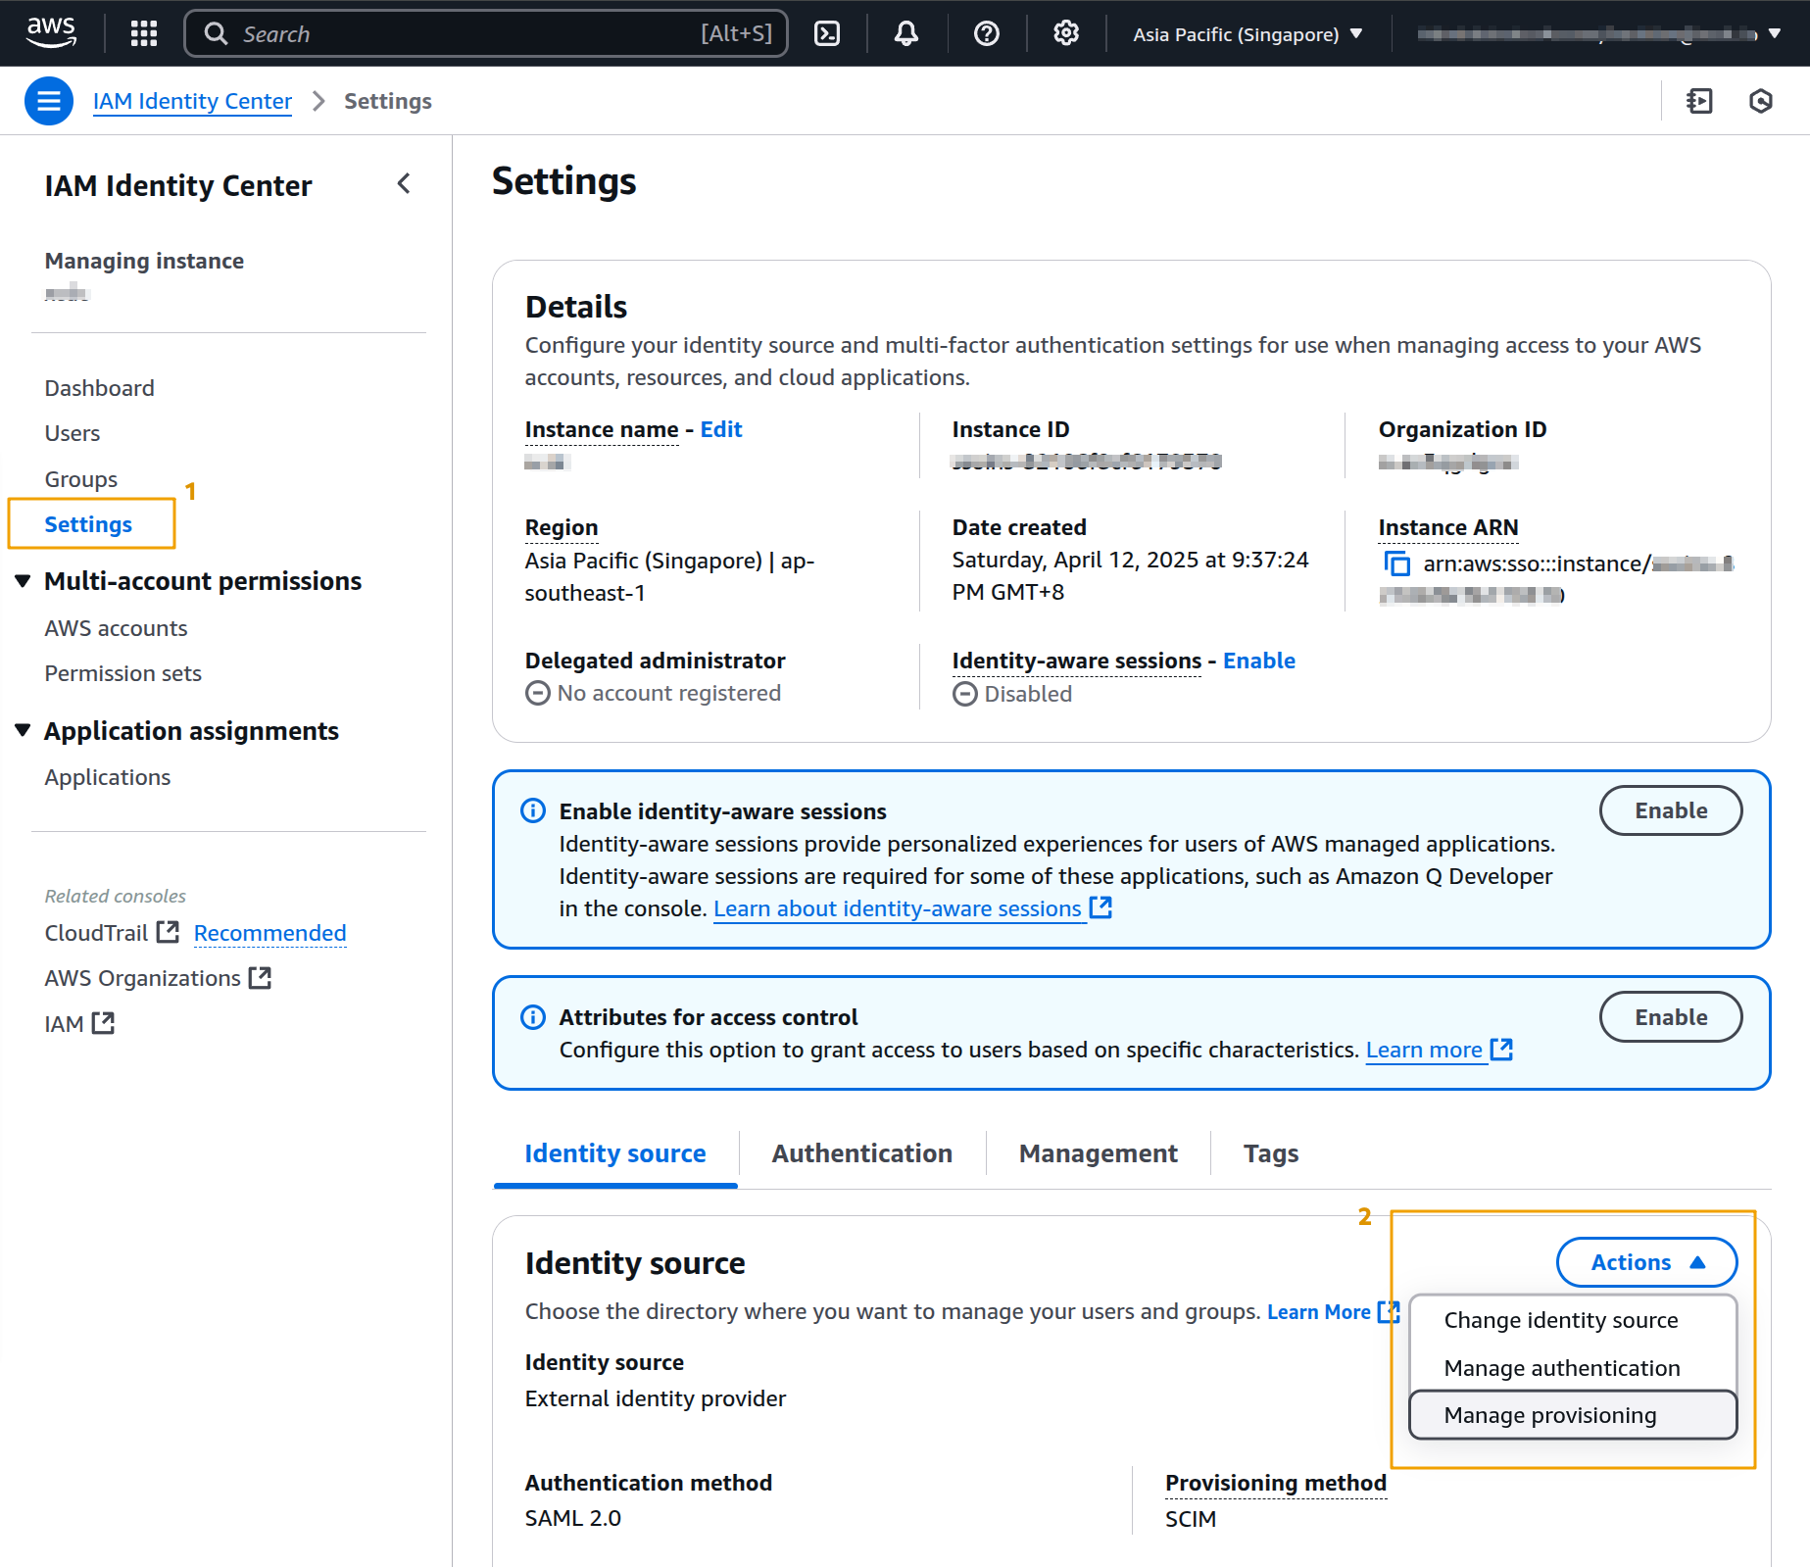
Task: Open the Learn more link for attributes
Action: (x=1424, y=1050)
